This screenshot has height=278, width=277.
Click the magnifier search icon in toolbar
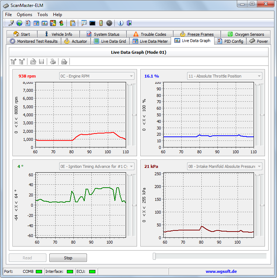pos(84,23)
